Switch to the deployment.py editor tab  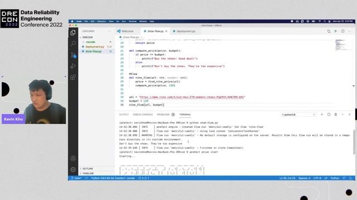tap(186, 31)
